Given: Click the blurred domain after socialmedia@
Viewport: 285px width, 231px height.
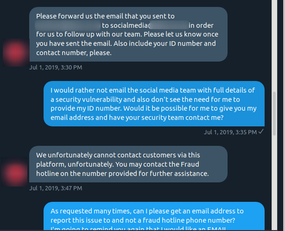Looking at the screenshot, I should [169, 25].
